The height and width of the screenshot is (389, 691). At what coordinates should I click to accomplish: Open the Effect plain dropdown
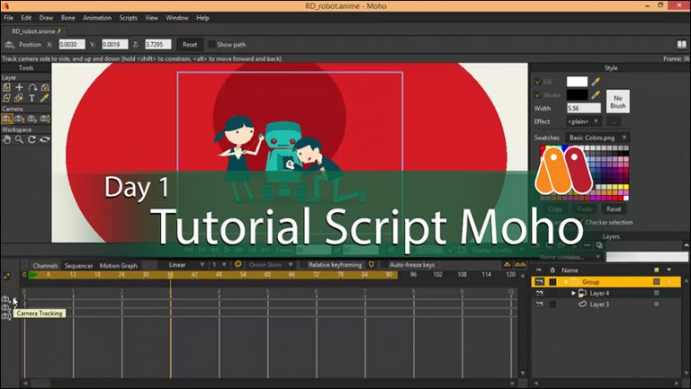tap(583, 121)
